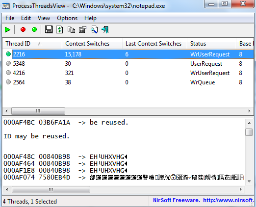This screenshot has height=207, width=256.
Task: Sort by Last Context Switches column header
Action: (154, 44)
